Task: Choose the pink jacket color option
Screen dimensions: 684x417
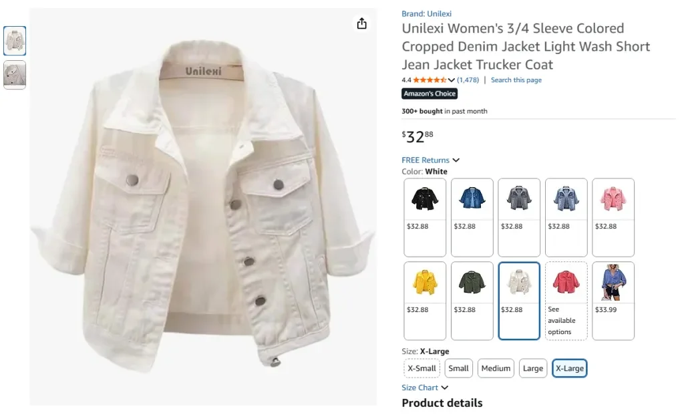Action: (x=613, y=199)
